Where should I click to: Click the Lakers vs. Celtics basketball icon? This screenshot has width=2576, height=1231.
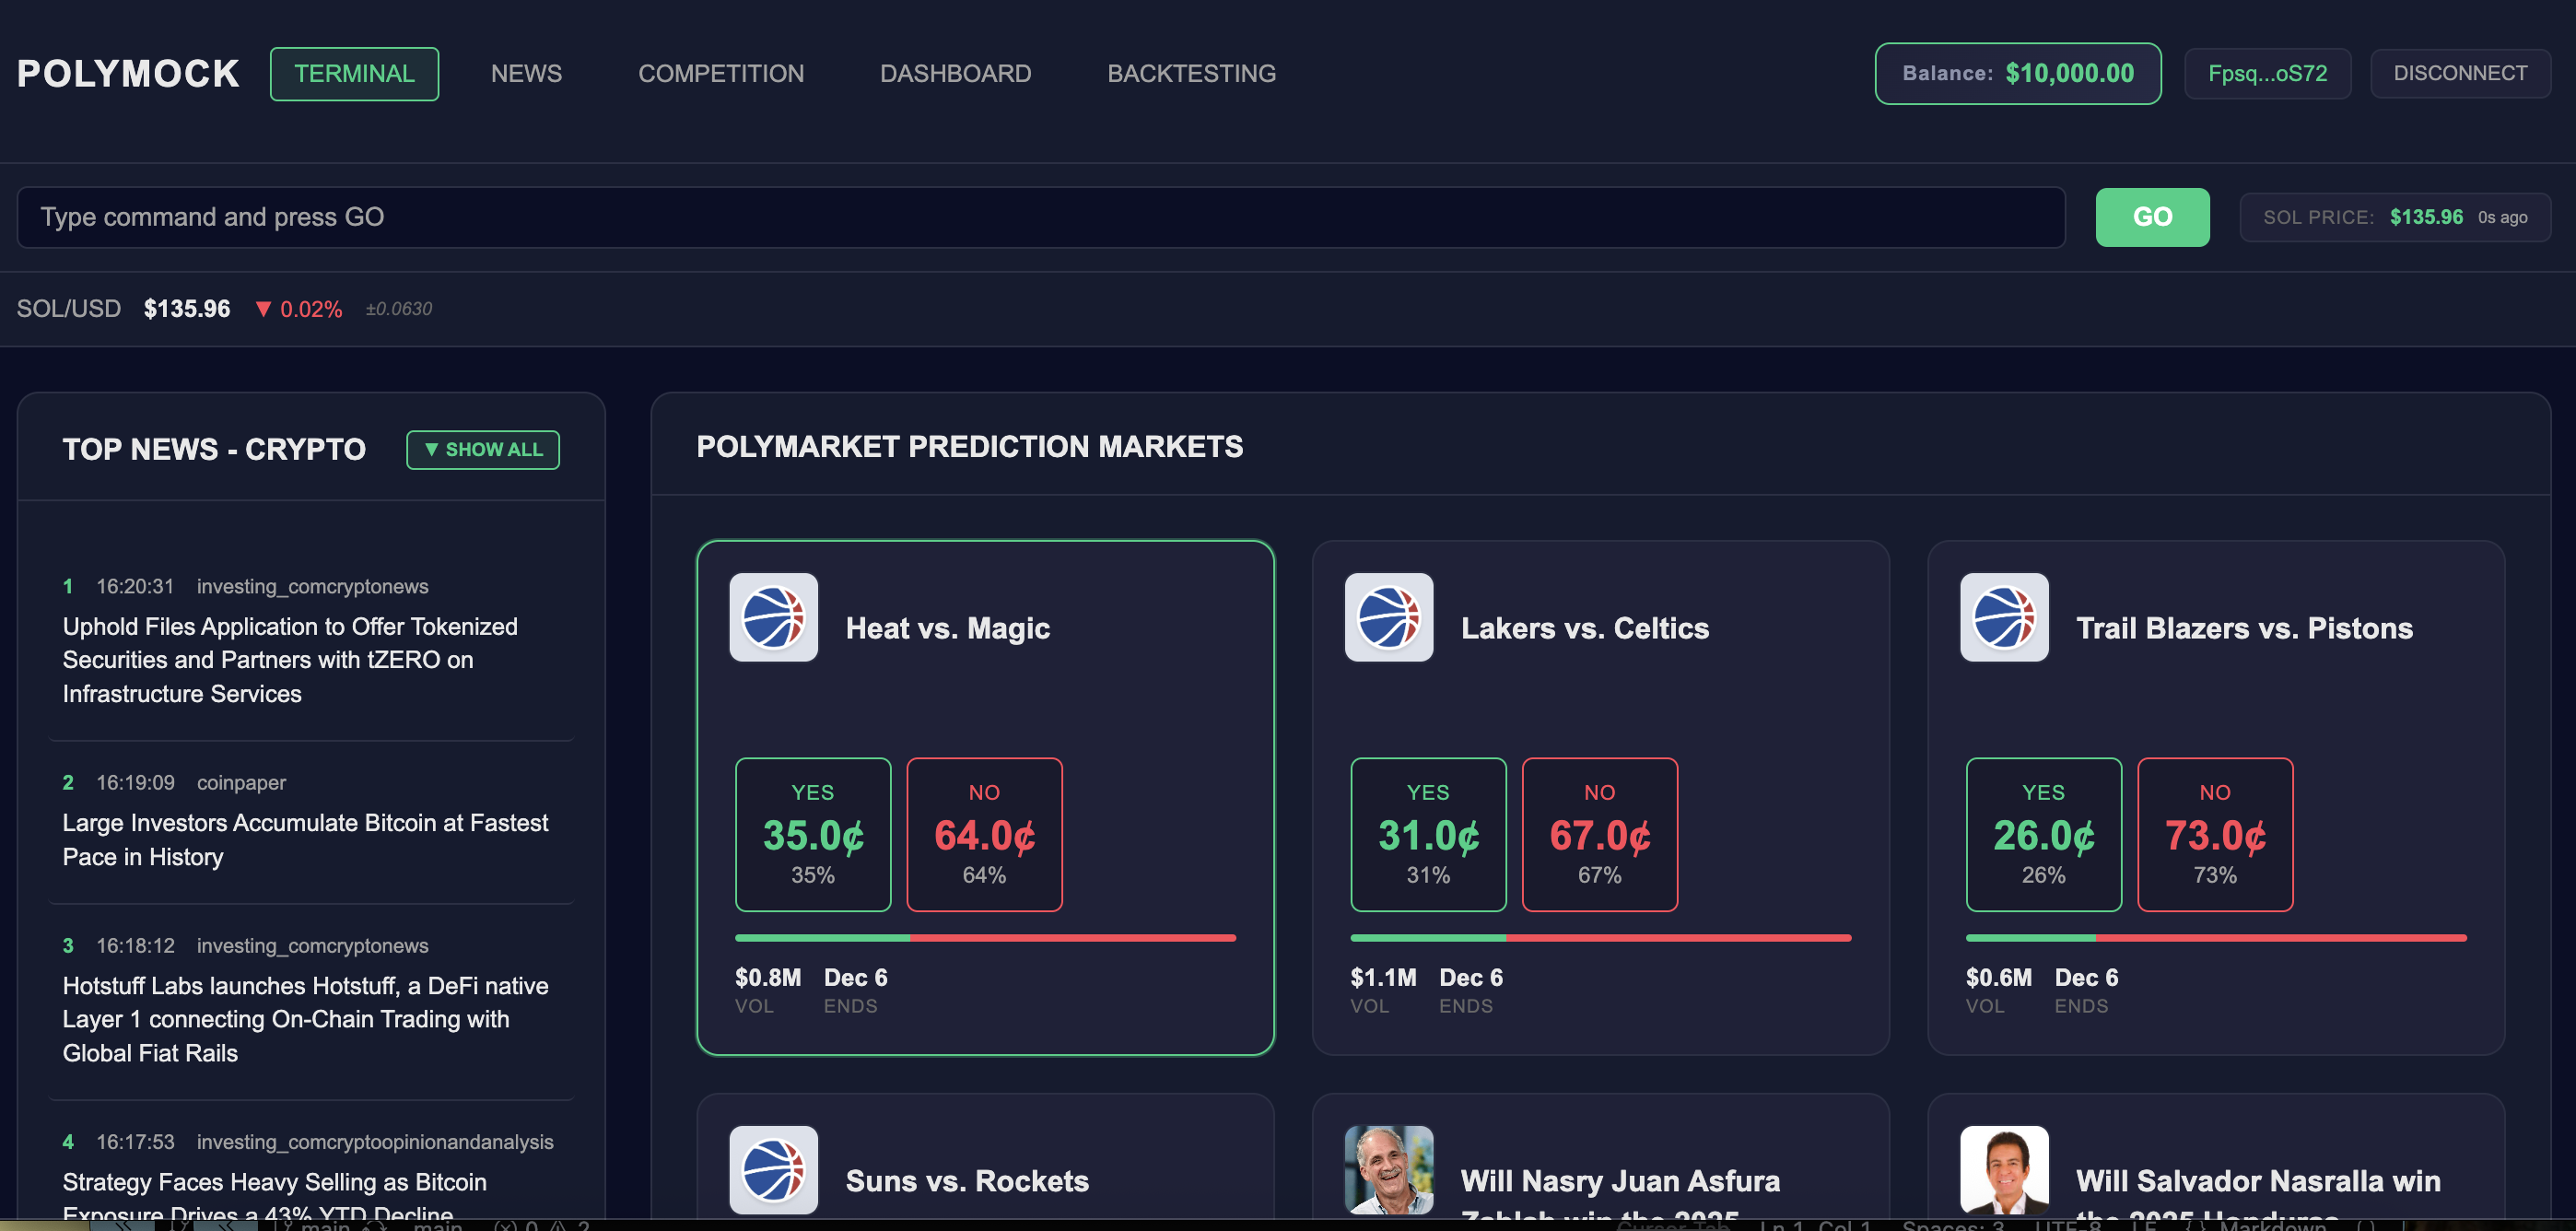1389,618
